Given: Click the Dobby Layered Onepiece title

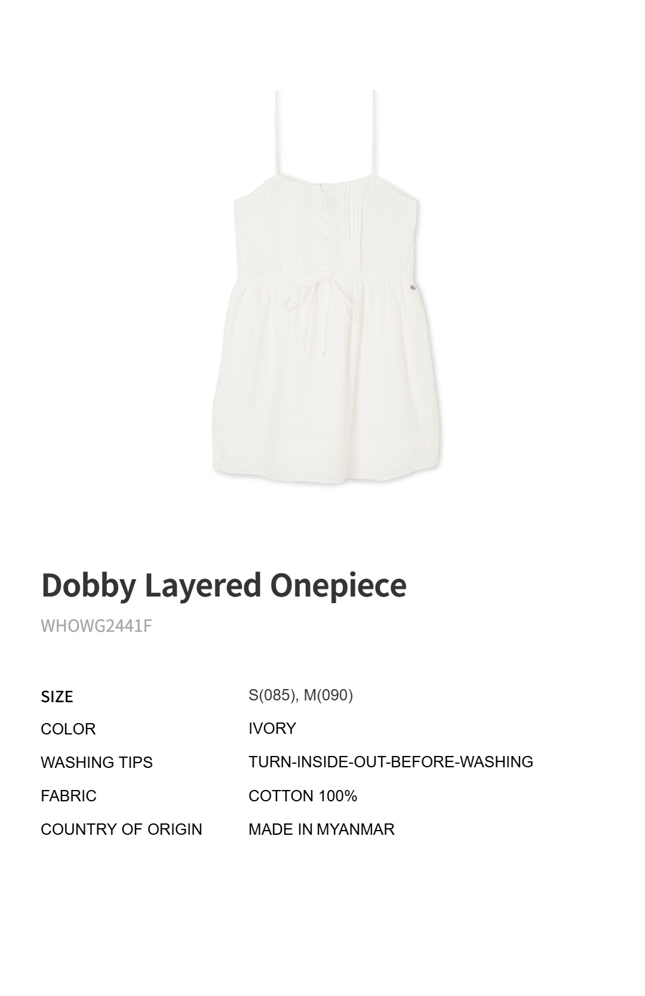Looking at the screenshot, I should coord(224,585).
